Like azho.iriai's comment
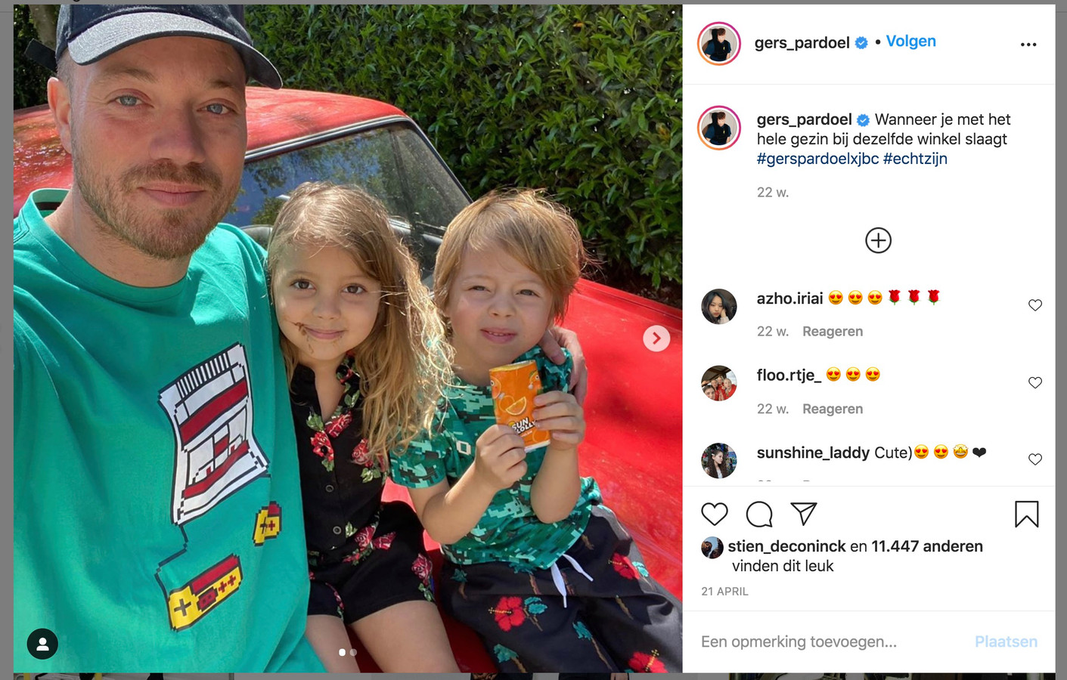The image size is (1067, 680). coord(1035,305)
